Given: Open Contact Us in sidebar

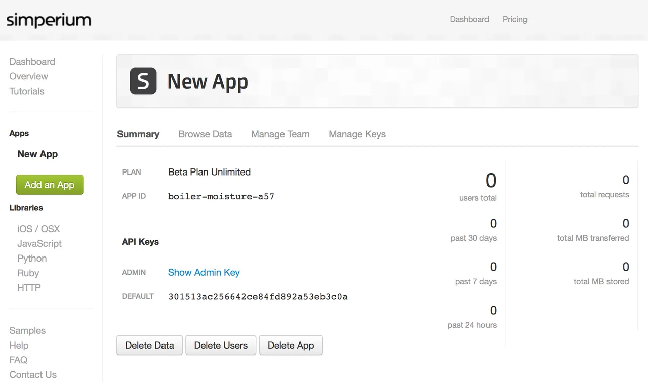Looking at the screenshot, I should click(33, 374).
